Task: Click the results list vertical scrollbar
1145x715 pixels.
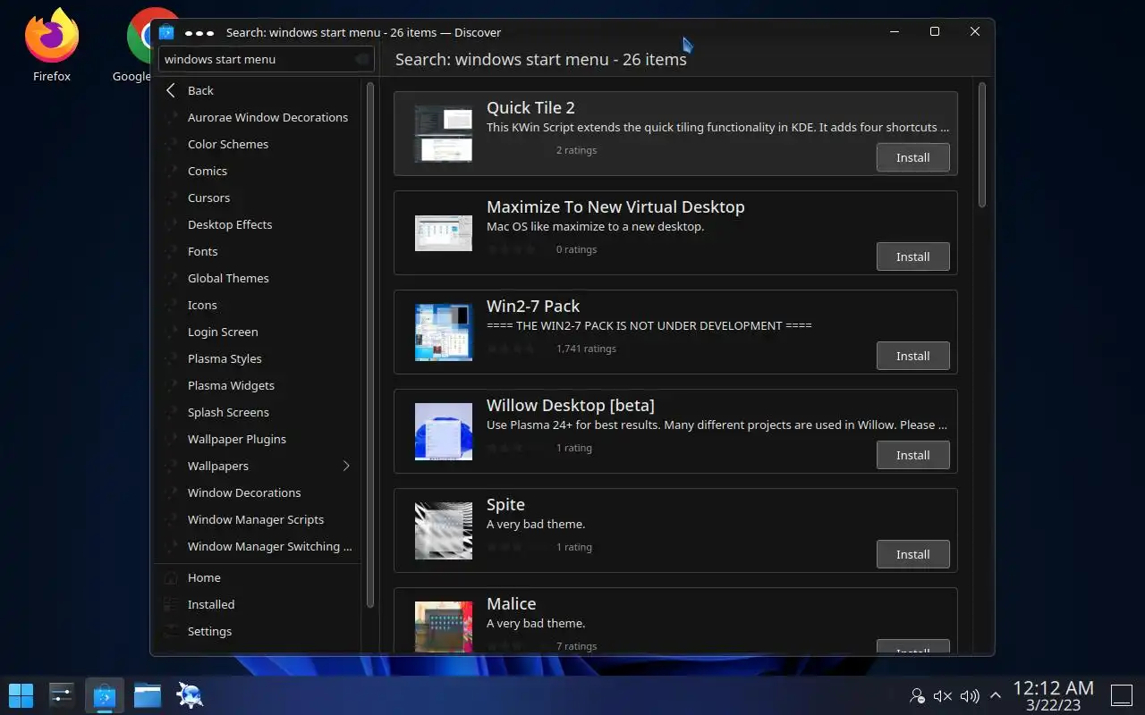Action: [981, 145]
